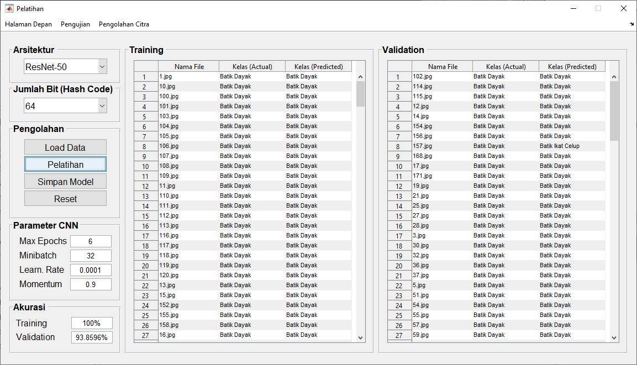Click the Learn. Rate field
The image size is (637, 365).
pos(91,270)
